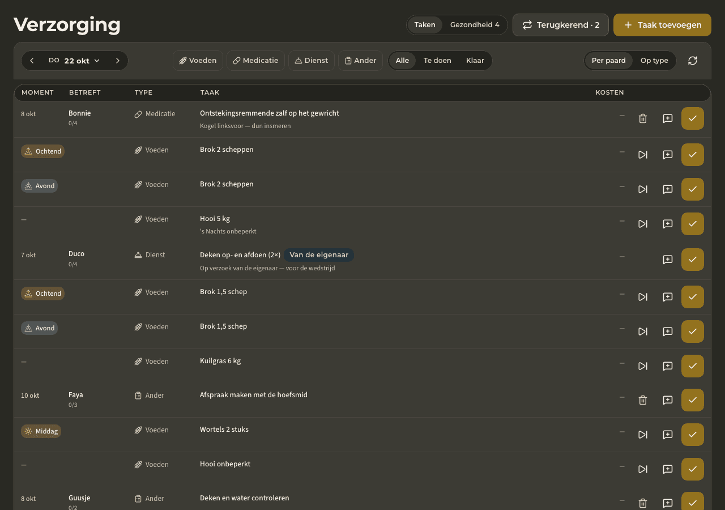Screen dimensions: 725x510
Task: Go to the next day
Action: pyautogui.click(x=118, y=61)
